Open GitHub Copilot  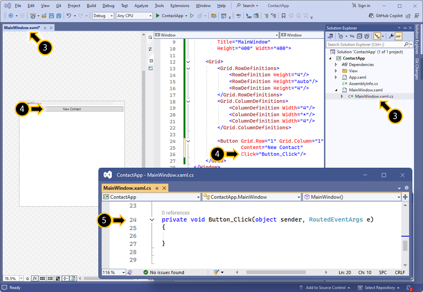[x=386, y=16]
